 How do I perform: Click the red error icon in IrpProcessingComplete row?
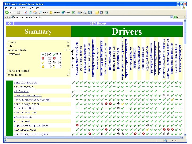coord(77,125)
